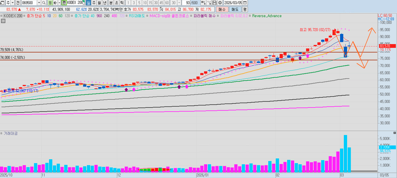Open the candlestick chart type icon

pyautogui.click(x=203, y=3)
